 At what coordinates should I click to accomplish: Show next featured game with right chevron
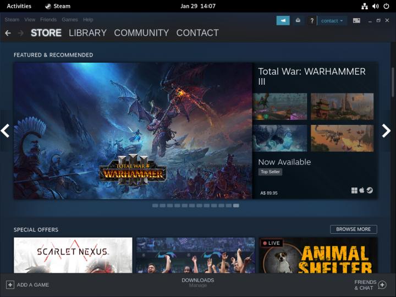point(386,130)
